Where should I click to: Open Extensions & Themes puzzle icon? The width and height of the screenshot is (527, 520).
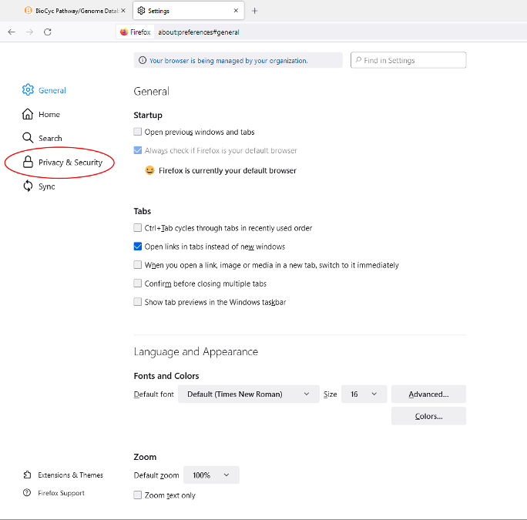(28, 475)
